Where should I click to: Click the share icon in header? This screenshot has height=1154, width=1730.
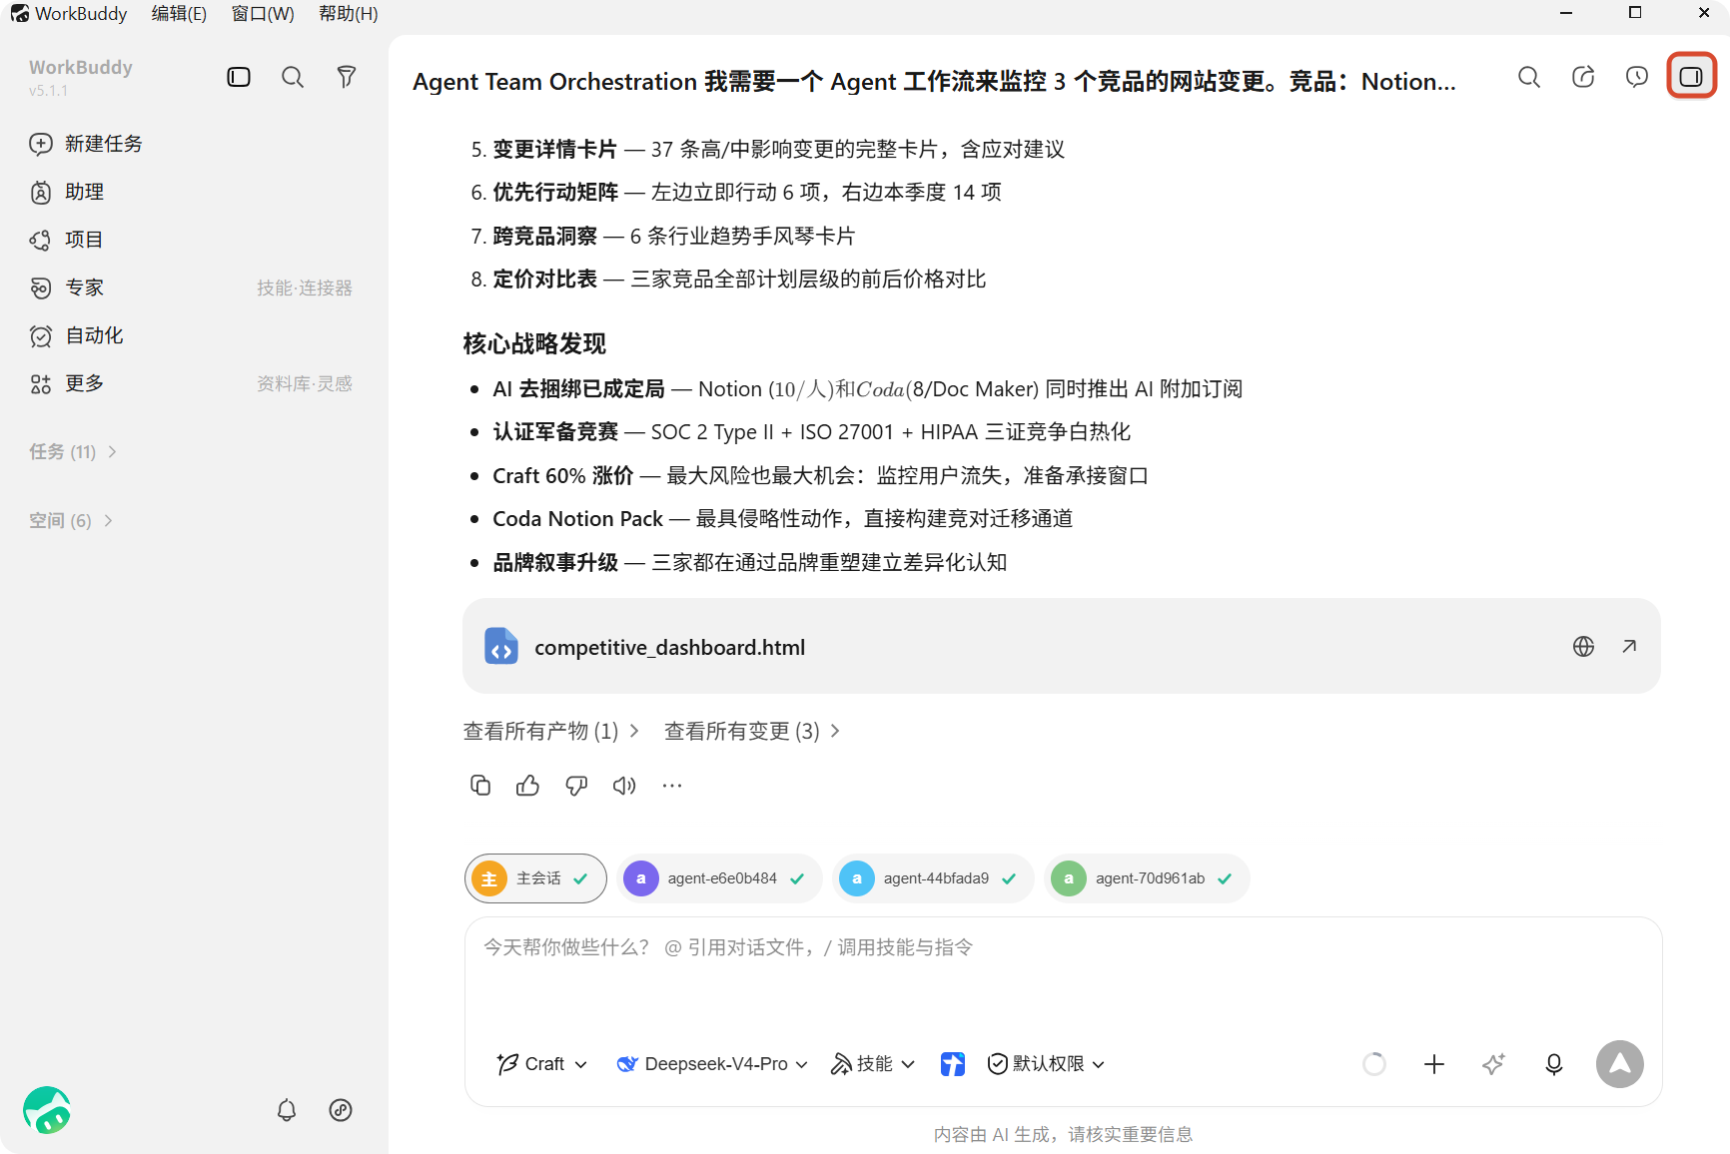(x=1583, y=77)
